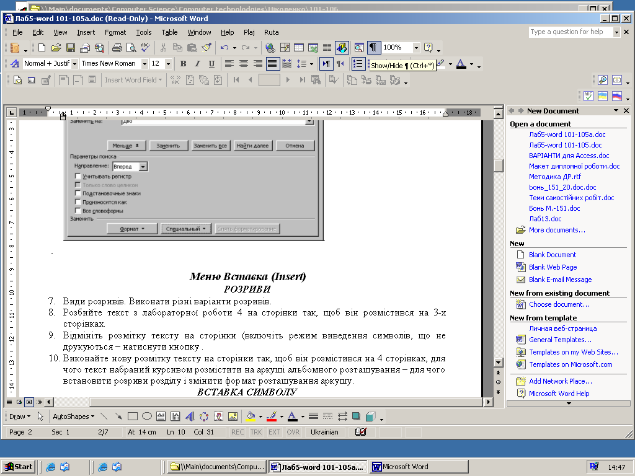Click the 3-D Style cube icon
Screen dimensions: 635x476
coord(370,416)
